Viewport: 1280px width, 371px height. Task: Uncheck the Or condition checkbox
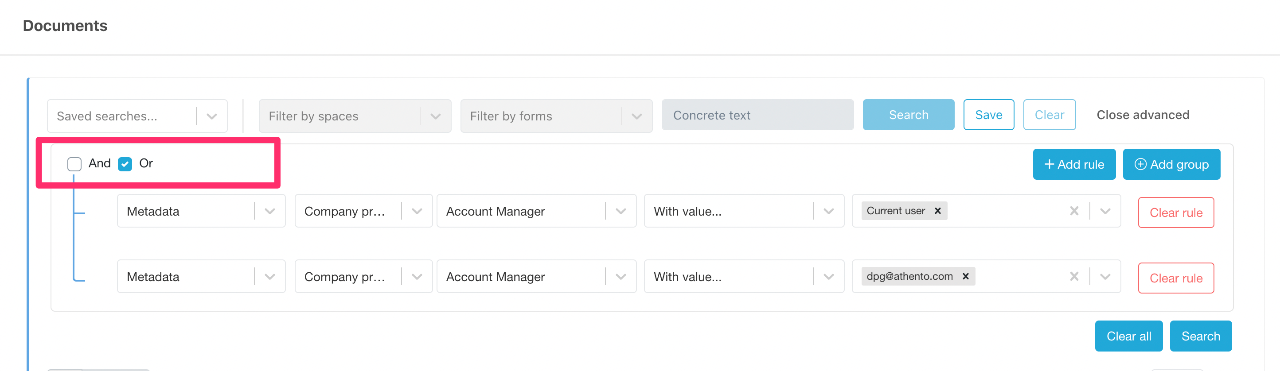[x=125, y=164]
